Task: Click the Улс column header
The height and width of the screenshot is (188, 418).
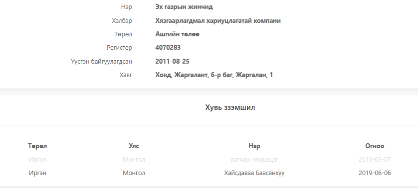Action: pos(134,146)
